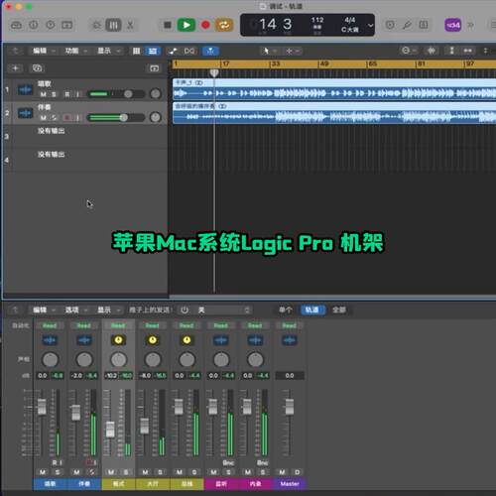Click the green Play button
496x496 pixels.
coord(186,25)
